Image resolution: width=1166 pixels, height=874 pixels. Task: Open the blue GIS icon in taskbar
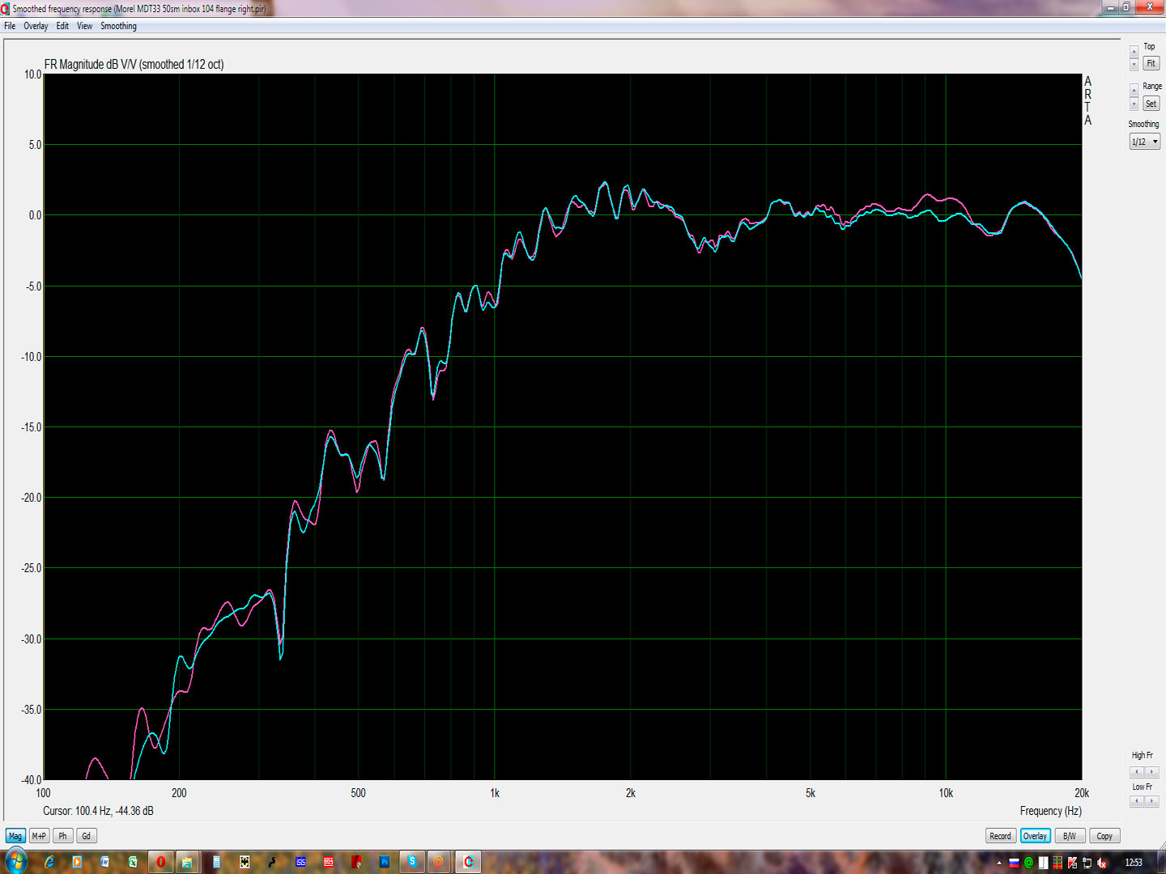click(300, 862)
